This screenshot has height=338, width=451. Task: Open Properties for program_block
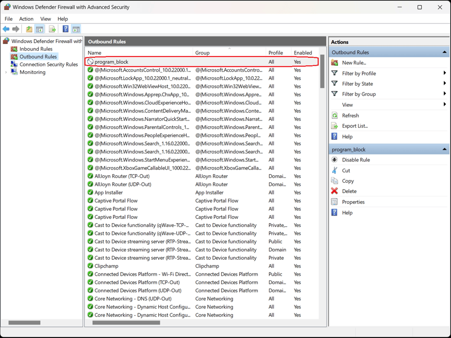[353, 202]
